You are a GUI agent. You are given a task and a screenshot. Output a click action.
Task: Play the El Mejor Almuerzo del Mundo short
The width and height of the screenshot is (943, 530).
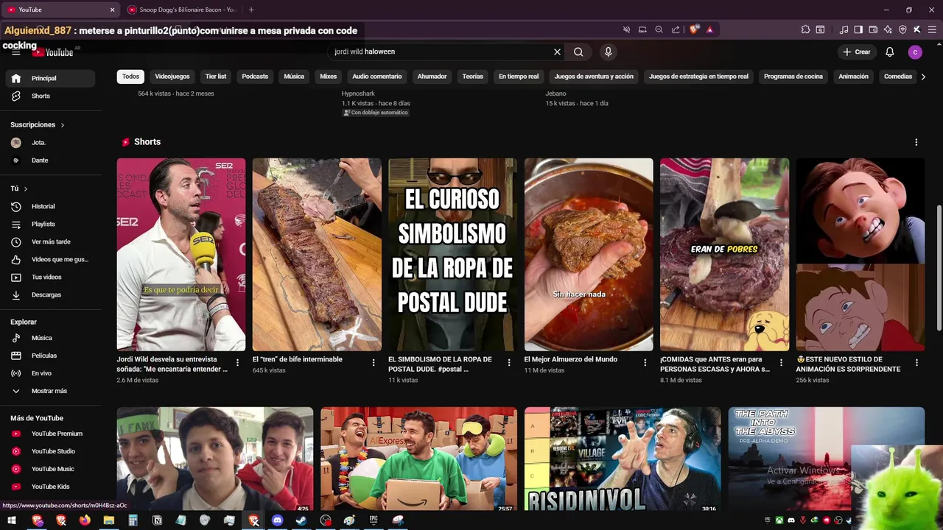click(589, 254)
